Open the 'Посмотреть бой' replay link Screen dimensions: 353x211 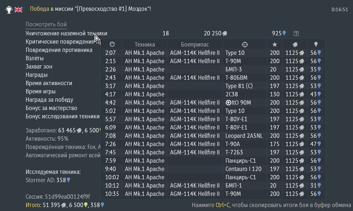point(46,25)
